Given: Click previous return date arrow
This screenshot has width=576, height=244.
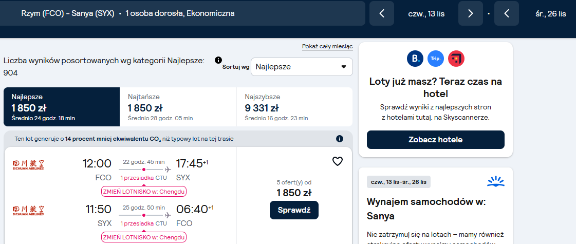Looking at the screenshot, I should [x=507, y=13].
